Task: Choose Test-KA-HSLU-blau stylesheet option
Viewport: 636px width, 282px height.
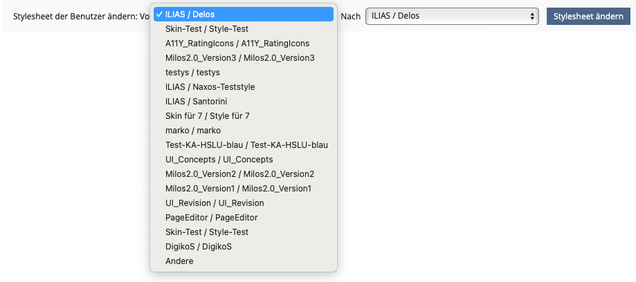Action: tap(246, 145)
